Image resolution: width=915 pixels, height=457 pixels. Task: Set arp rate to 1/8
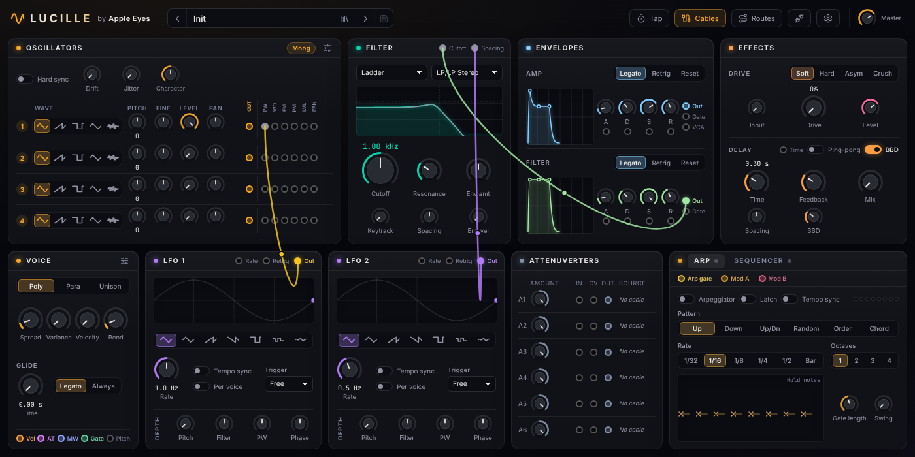(x=739, y=360)
